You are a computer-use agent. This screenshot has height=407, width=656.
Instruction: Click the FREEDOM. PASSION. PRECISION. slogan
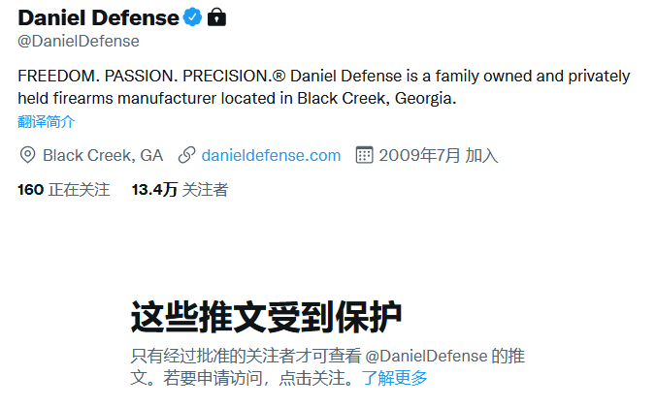pyautogui.click(x=146, y=76)
